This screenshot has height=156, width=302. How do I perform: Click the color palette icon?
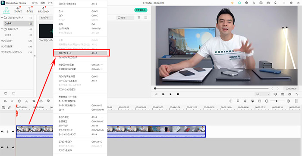coord(48,101)
